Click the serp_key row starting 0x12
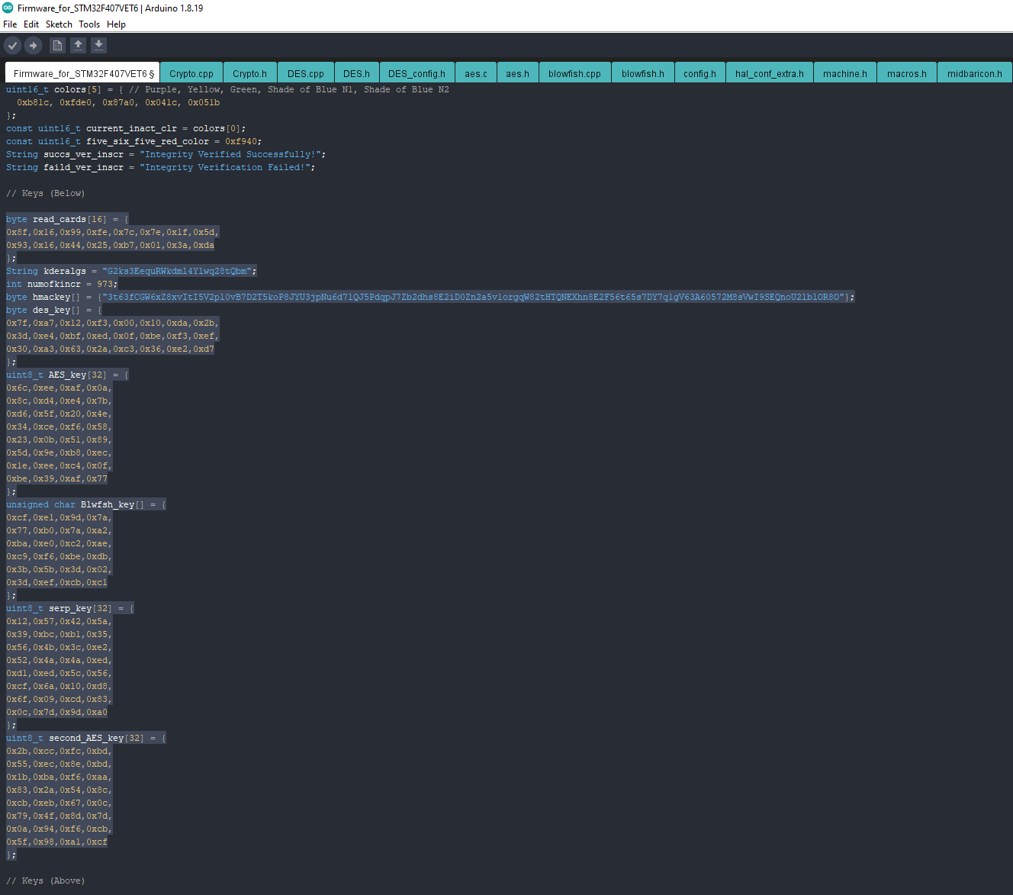This screenshot has height=895, width=1013. (59, 621)
